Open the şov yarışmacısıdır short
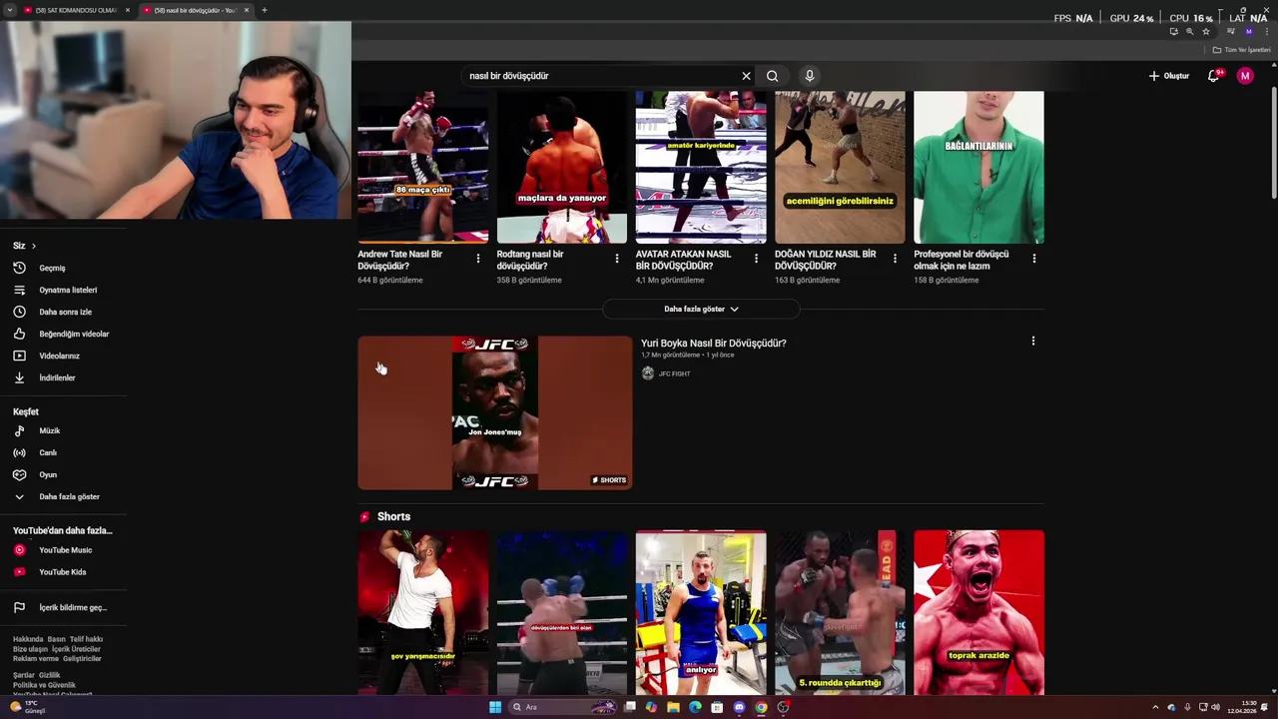 click(x=423, y=612)
